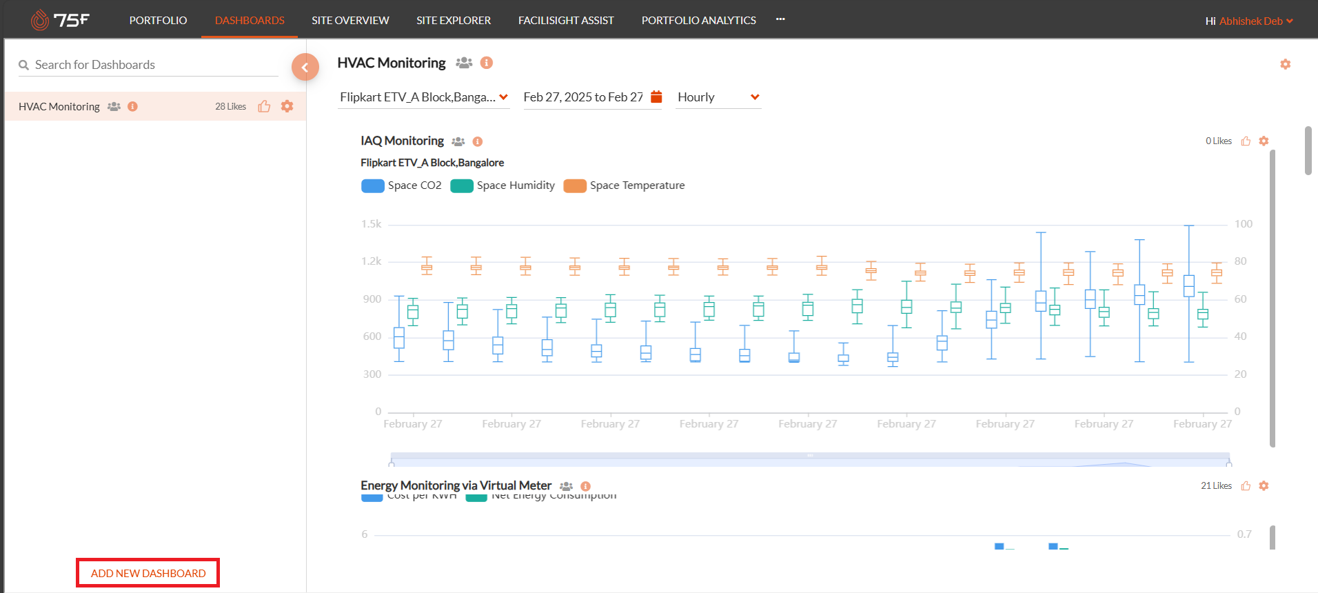Click the '21 Likes' count on Energy widget
This screenshot has height=593, width=1318.
click(x=1216, y=485)
